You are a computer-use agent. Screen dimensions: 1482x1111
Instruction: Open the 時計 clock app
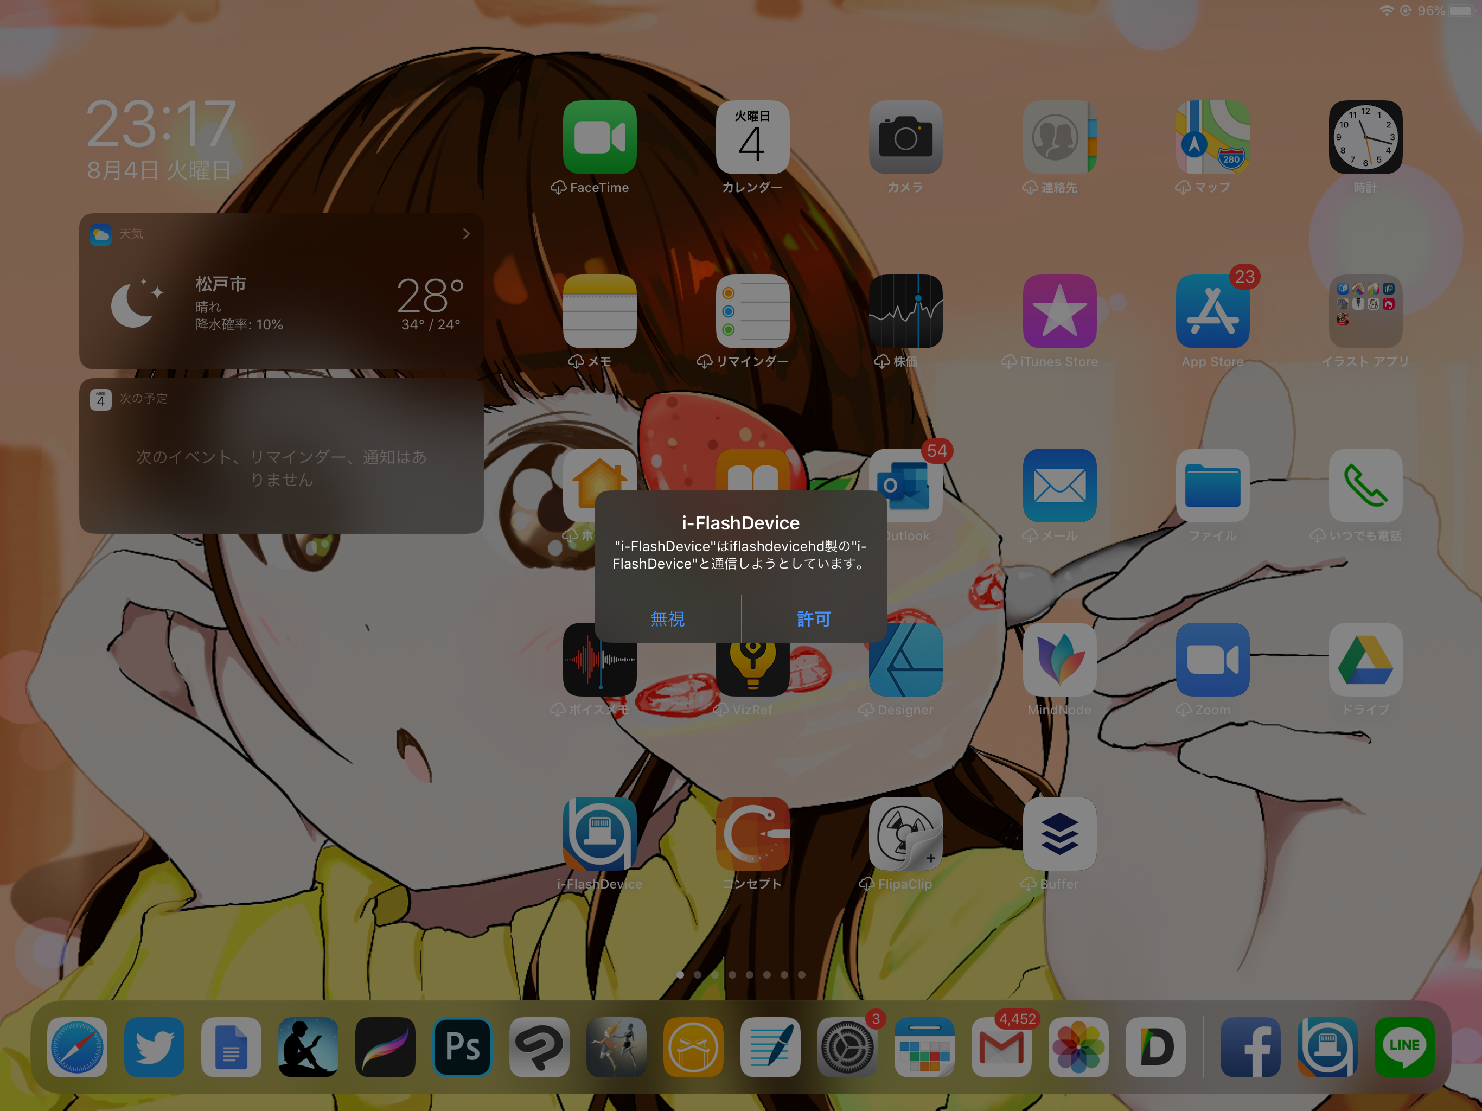(1365, 137)
